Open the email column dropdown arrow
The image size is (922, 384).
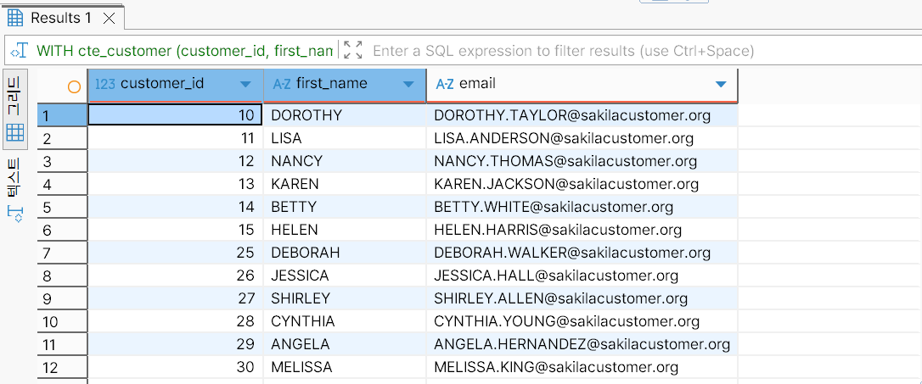[x=721, y=85]
